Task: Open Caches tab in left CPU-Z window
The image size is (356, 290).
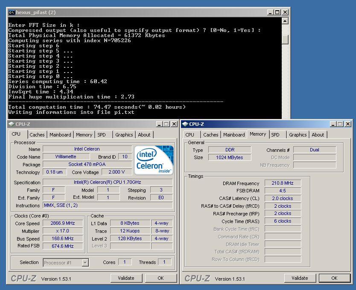Action: coord(37,135)
